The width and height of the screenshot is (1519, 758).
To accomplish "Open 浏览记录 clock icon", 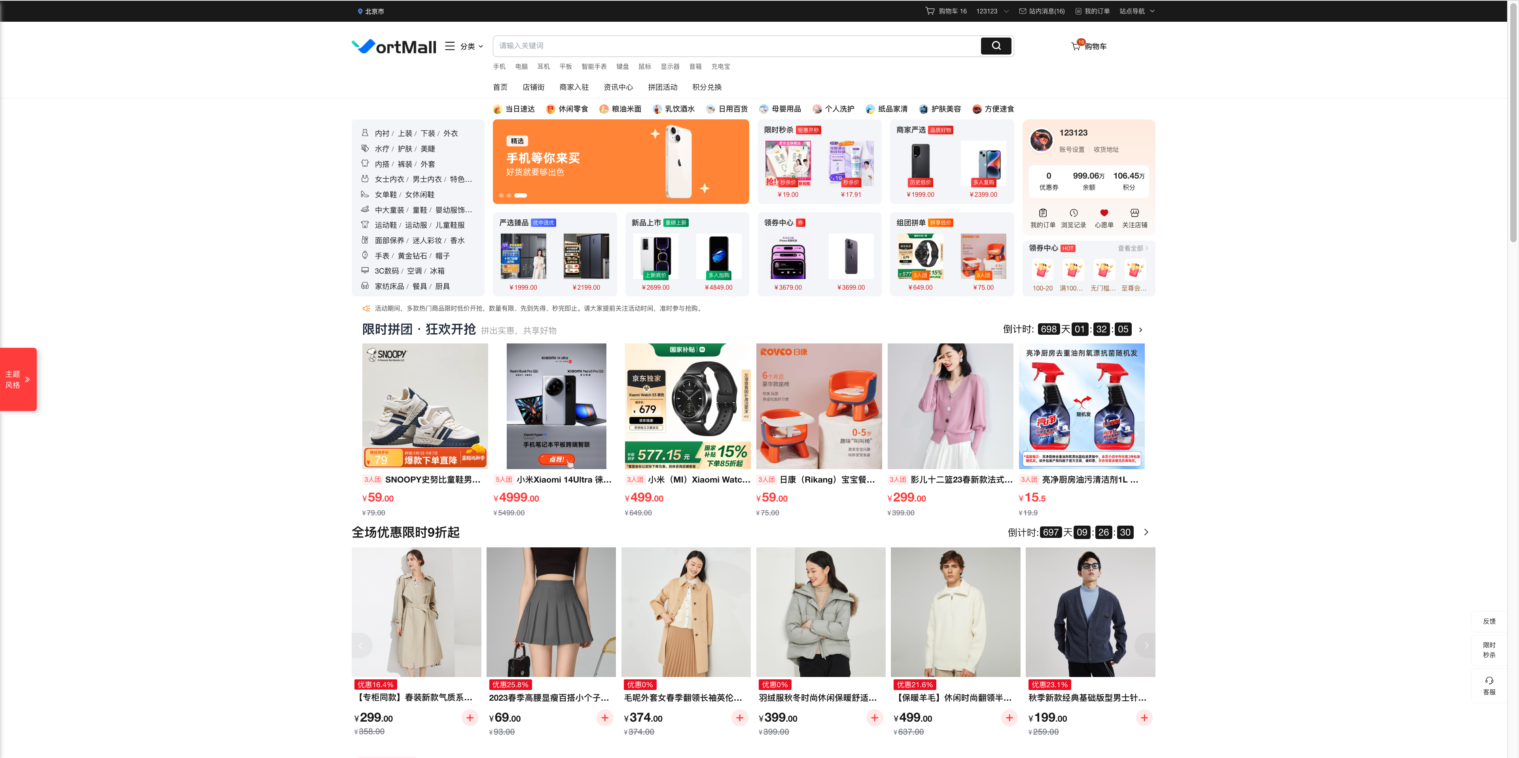I will click(1073, 213).
